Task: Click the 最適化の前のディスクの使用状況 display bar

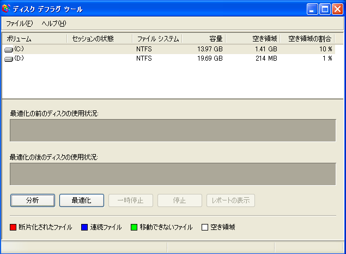Action: click(173, 131)
